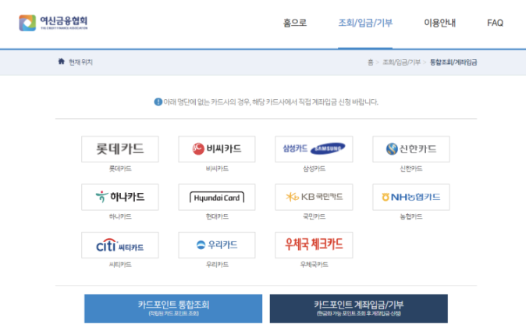
Task: Click 국민카드 caption text
Action: 314,216
